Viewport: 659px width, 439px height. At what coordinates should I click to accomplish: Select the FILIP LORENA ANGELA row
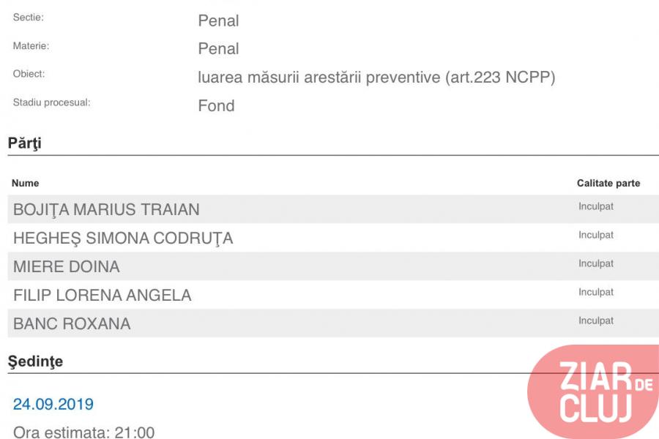(333, 295)
